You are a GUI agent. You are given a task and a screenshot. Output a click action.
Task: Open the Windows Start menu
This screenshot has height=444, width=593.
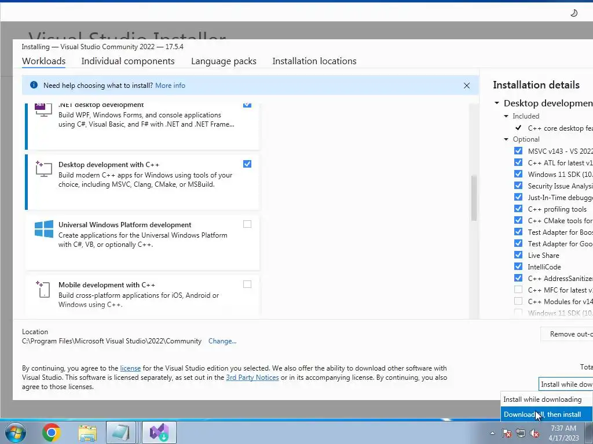(15, 432)
